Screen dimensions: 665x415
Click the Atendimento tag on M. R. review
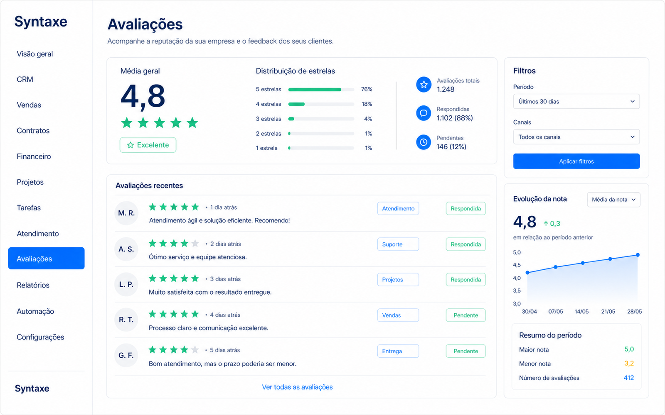398,208
